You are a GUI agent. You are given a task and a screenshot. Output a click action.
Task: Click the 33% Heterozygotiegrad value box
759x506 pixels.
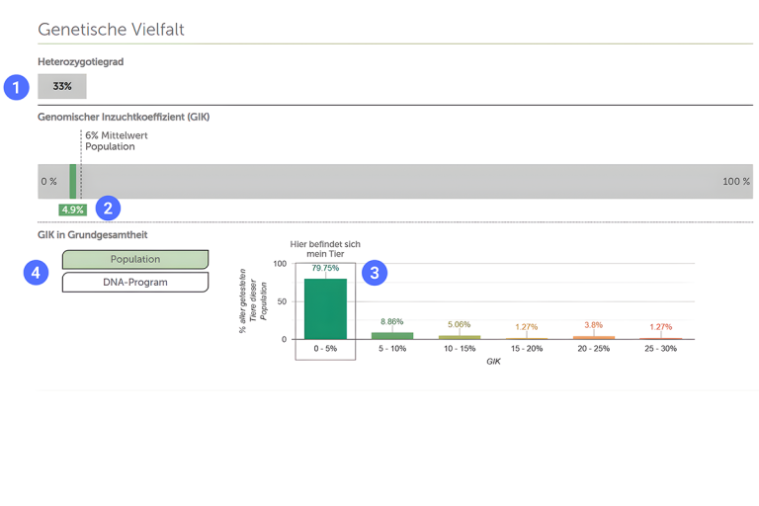[62, 87]
